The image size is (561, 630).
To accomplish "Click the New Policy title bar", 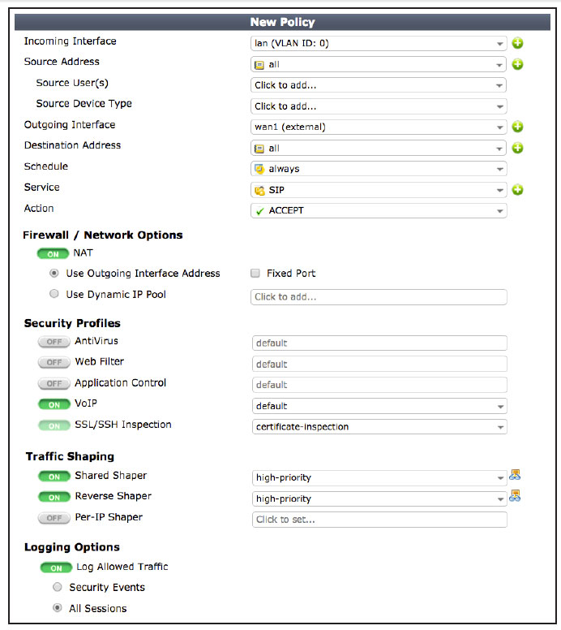I will pos(282,22).
